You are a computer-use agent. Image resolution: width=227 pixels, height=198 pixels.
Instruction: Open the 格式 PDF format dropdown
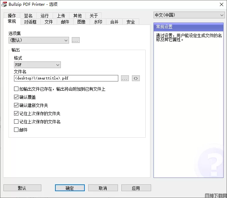[x=37, y=65]
